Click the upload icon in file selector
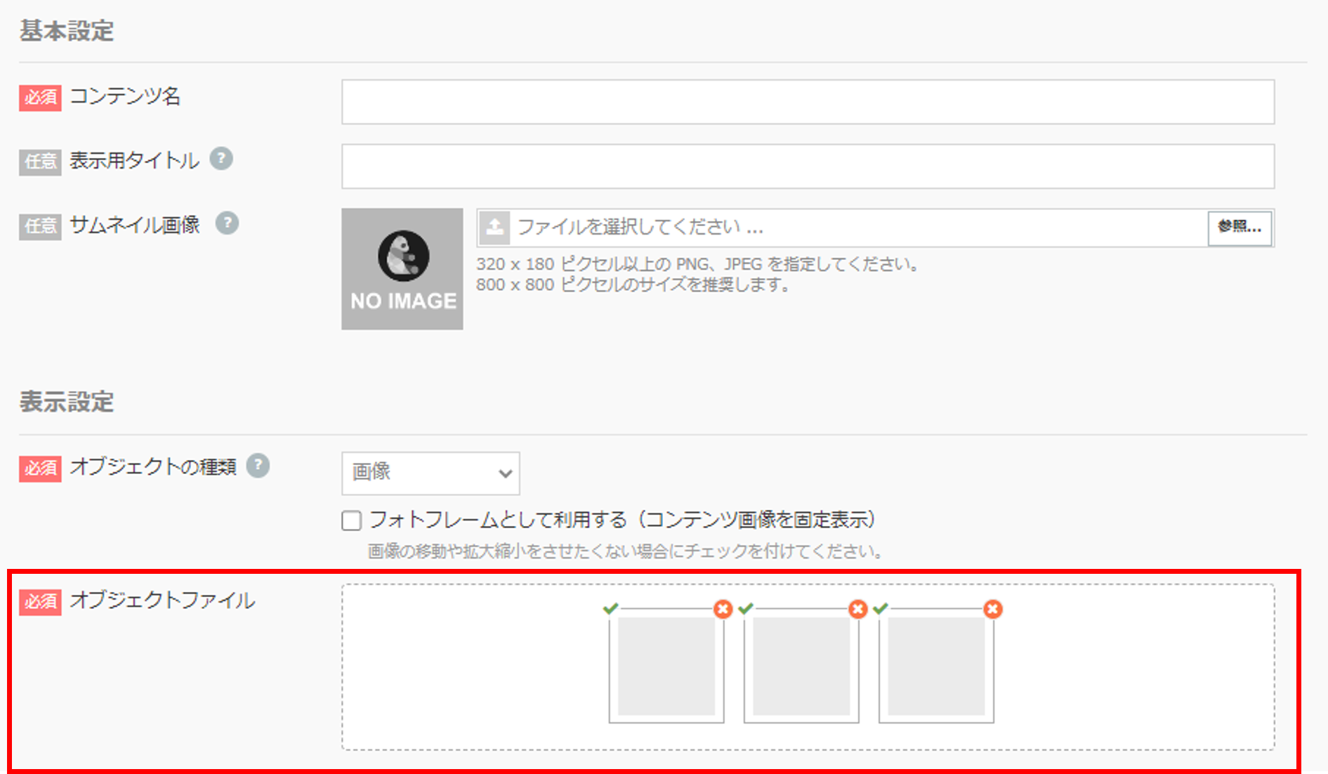This screenshot has width=1328, height=774. tap(494, 228)
